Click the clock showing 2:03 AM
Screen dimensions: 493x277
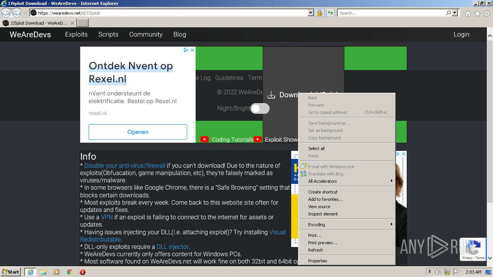point(473,272)
